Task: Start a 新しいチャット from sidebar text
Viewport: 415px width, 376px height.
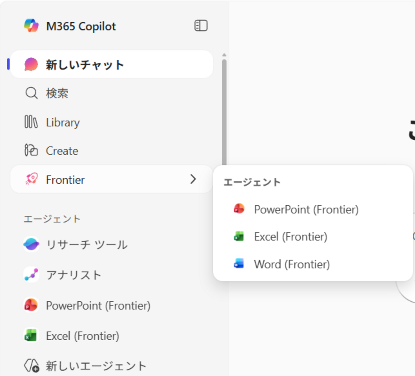Action: tap(85, 65)
